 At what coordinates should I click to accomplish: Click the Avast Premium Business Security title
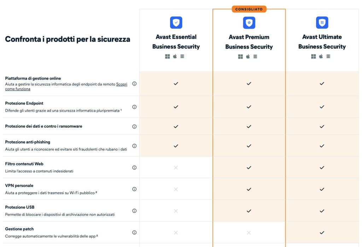pos(249,42)
